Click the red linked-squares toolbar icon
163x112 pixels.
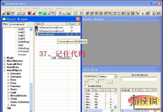tap(137, 13)
